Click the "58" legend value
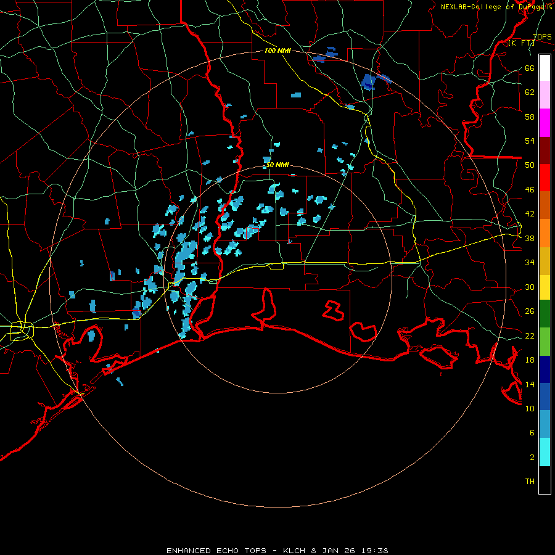Screen dimensions: 555x555 pos(530,117)
